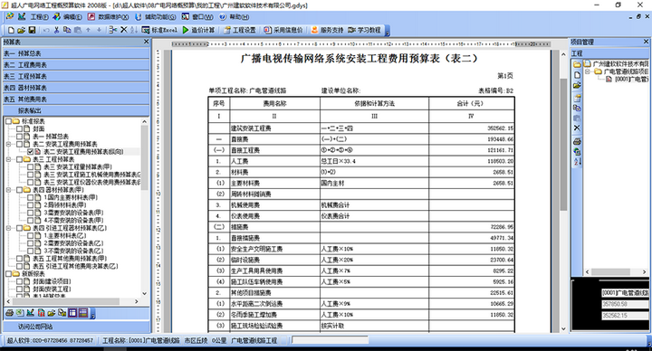The width and height of the screenshot is (652, 351).
Task: Close the 项目管理 right panel
Action: [x=646, y=42]
